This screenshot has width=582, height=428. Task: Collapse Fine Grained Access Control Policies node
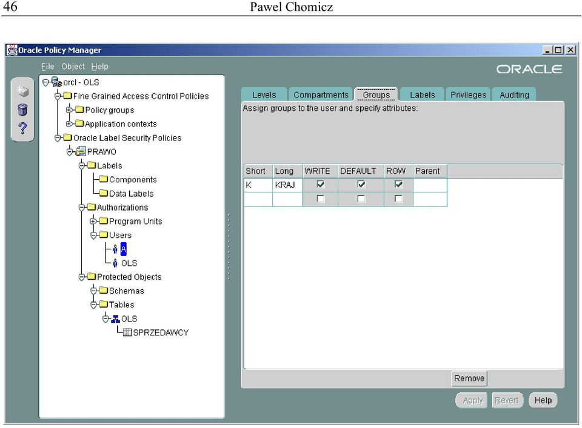[58, 96]
